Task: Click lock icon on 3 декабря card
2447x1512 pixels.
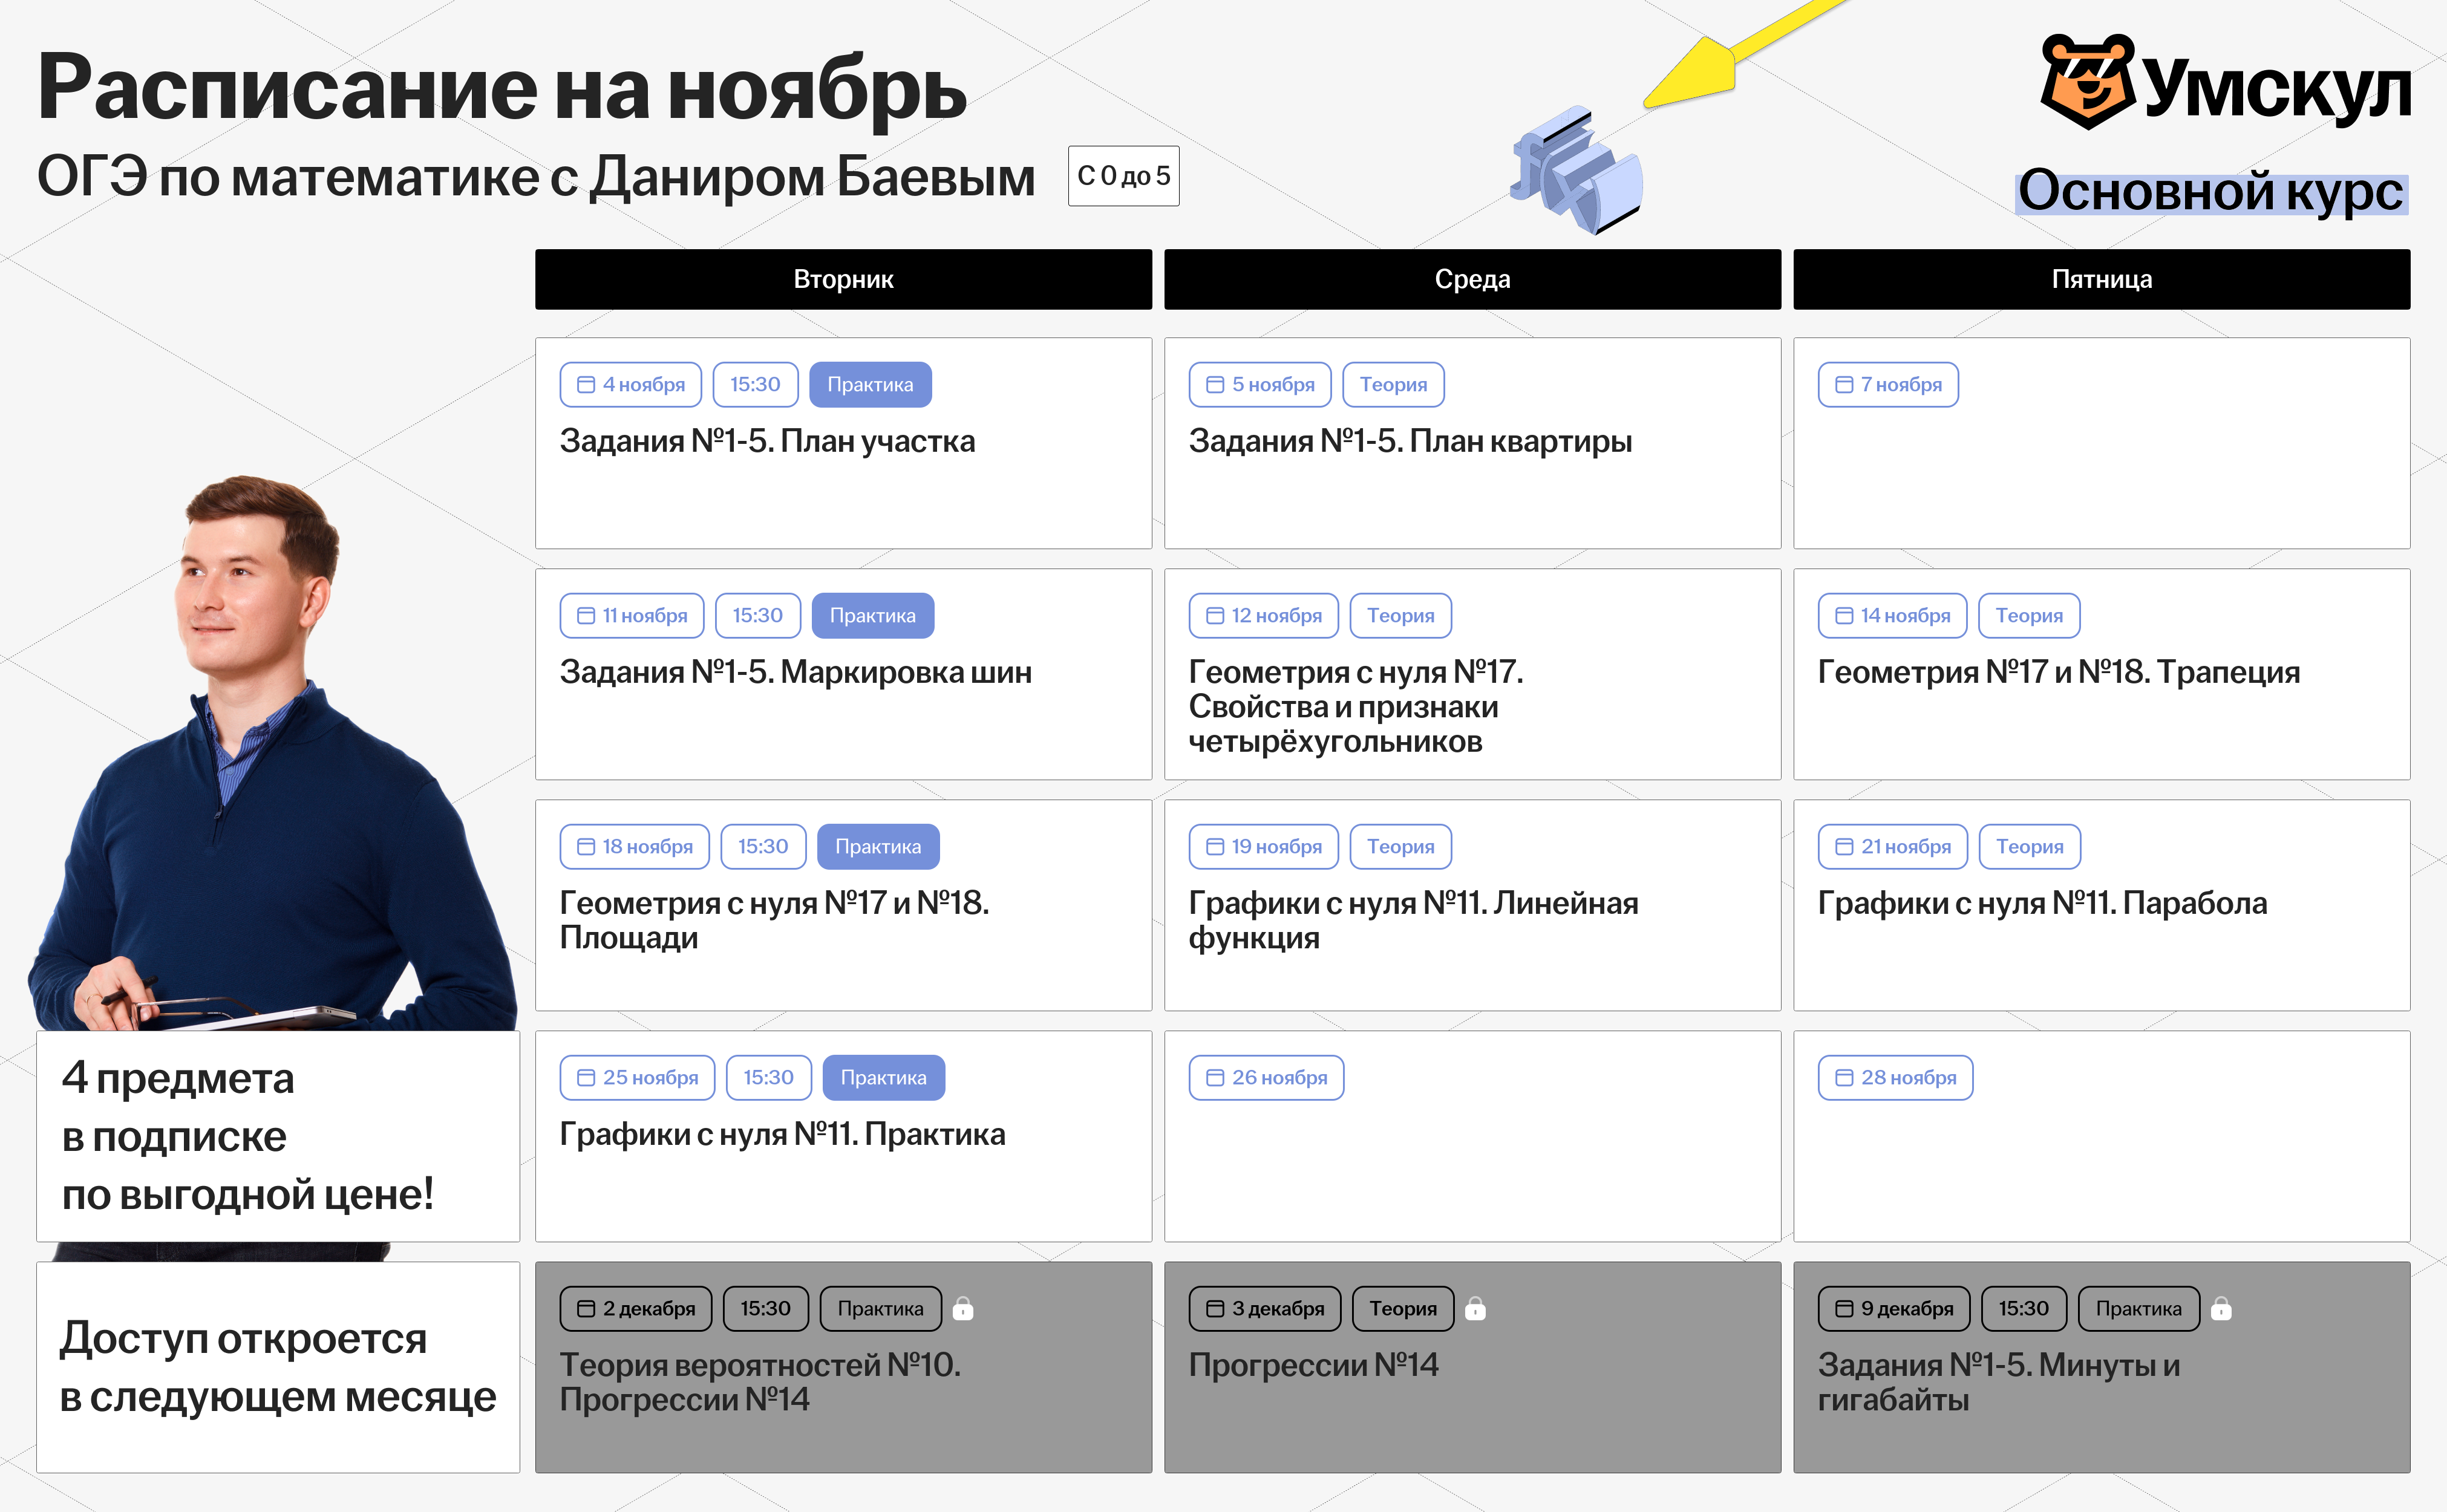Action: coord(1475,1308)
